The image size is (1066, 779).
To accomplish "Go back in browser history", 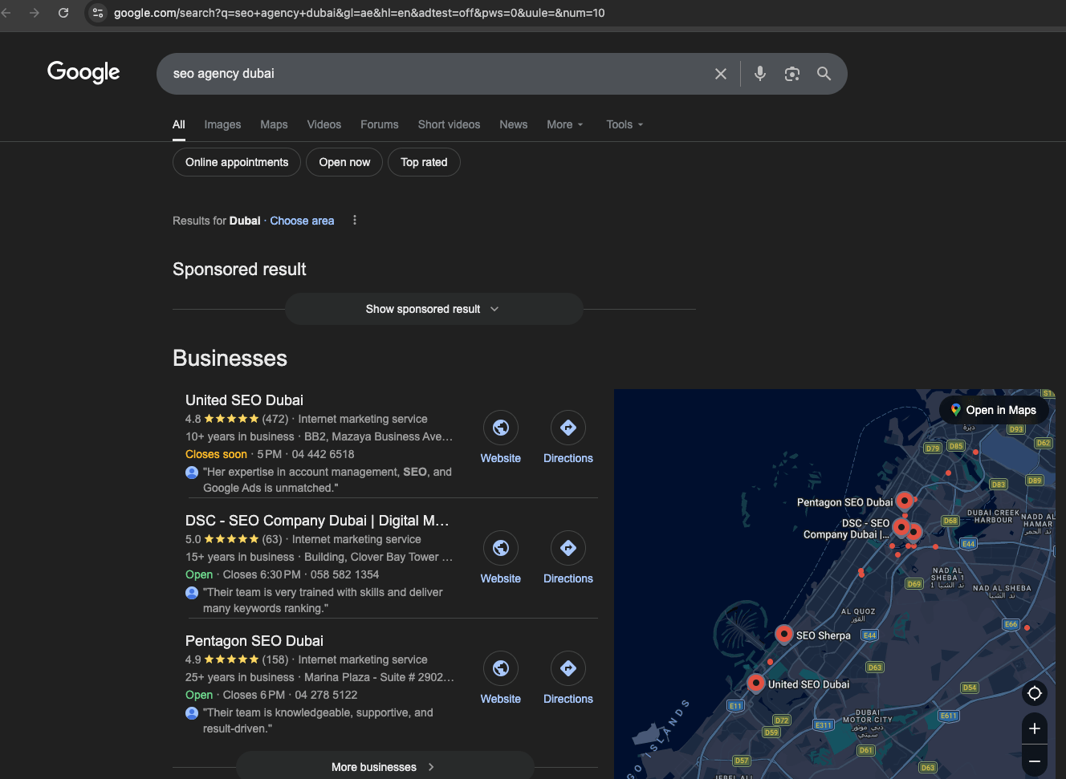I will (6, 13).
